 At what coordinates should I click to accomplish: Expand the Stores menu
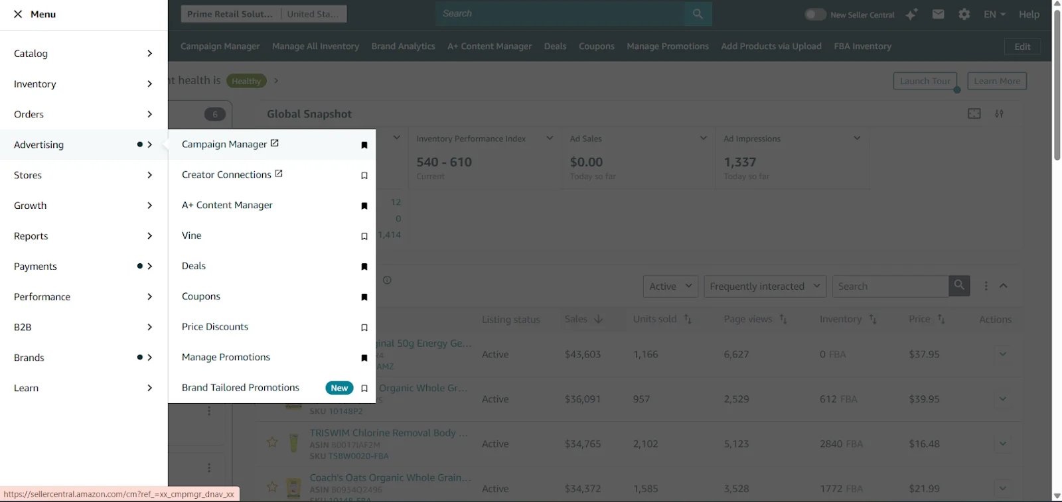(x=84, y=175)
